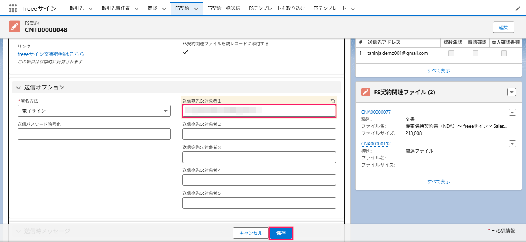
Task: Click the 編集 button
Action: click(x=503, y=27)
